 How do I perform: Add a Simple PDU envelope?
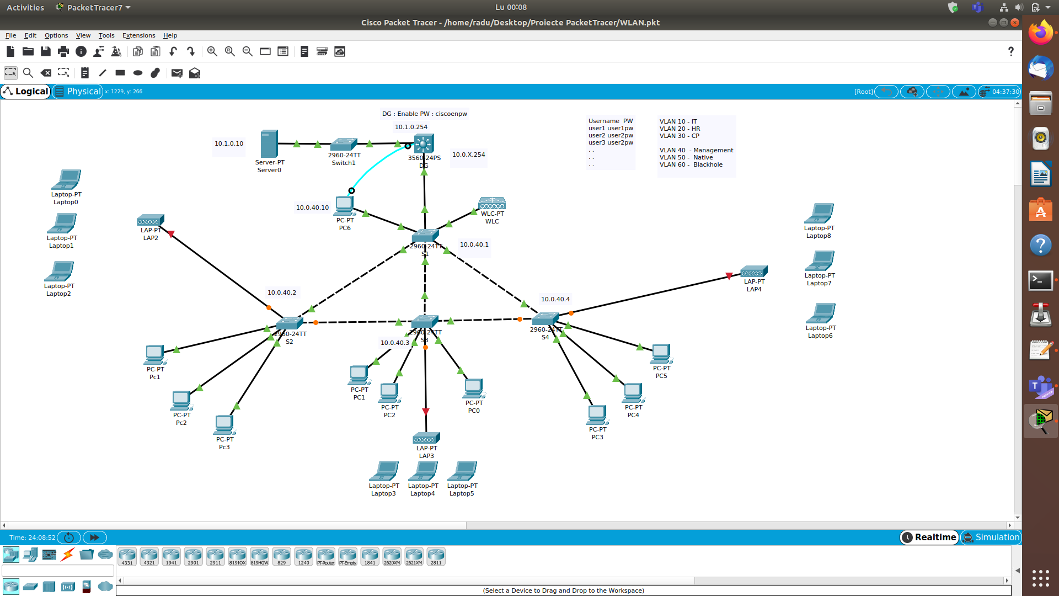[176, 73]
